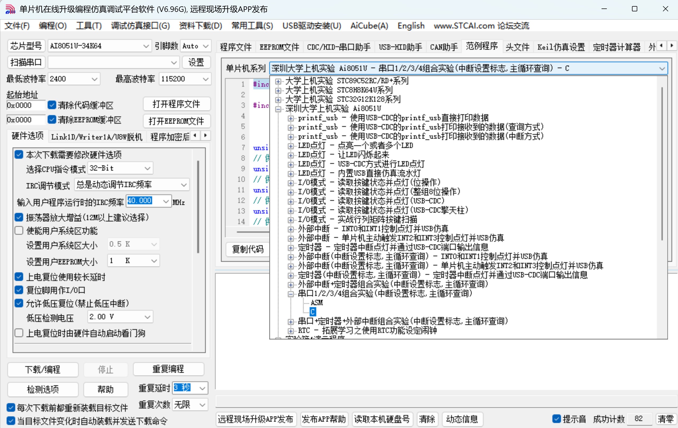This screenshot has width=678, height=428.
Task: Uncheck 清除代码缓冲区
Action: tap(52, 105)
